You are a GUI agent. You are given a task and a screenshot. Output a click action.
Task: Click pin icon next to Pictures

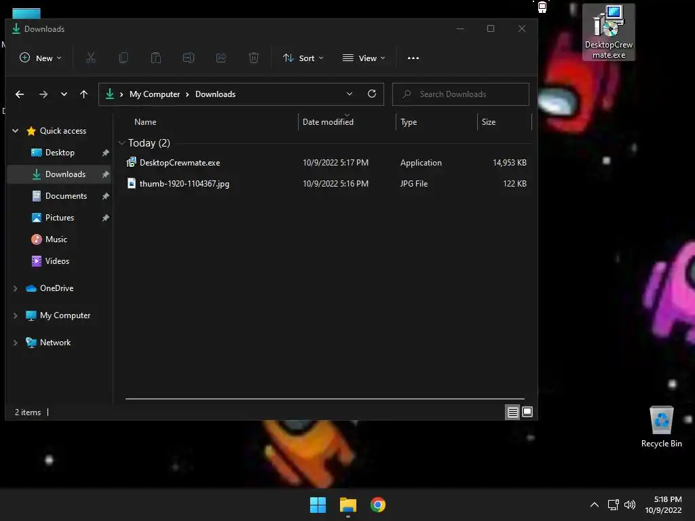[105, 218]
